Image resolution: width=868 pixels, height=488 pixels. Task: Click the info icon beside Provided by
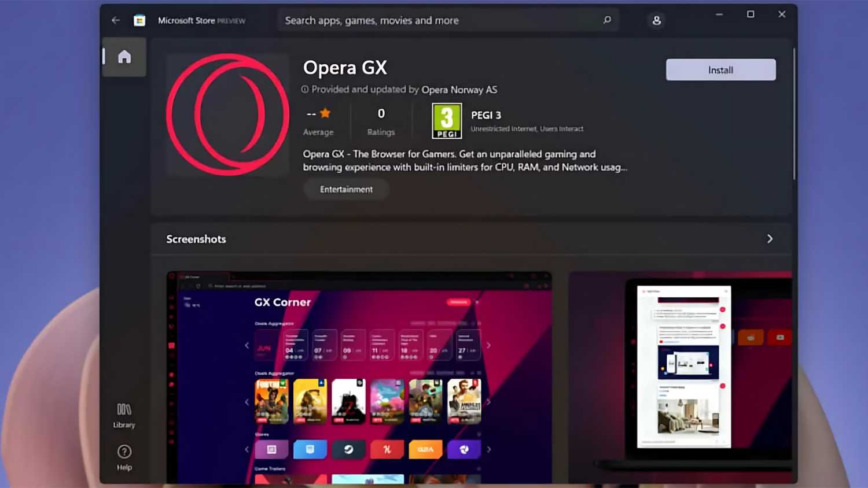click(305, 90)
